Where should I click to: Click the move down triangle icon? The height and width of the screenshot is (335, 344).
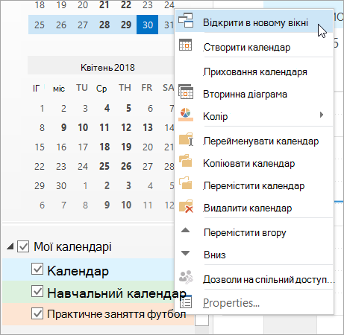[x=185, y=253]
